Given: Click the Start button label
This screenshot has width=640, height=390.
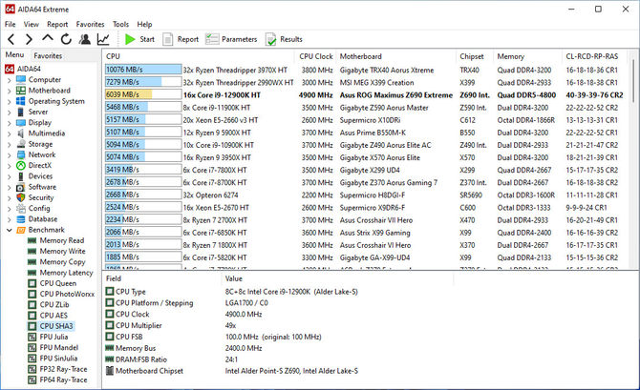Looking at the screenshot, I should (147, 39).
